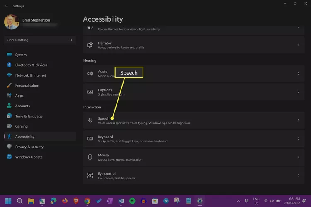Expand the Audio row chevron
This screenshot has height=207, width=311.
(x=298, y=74)
